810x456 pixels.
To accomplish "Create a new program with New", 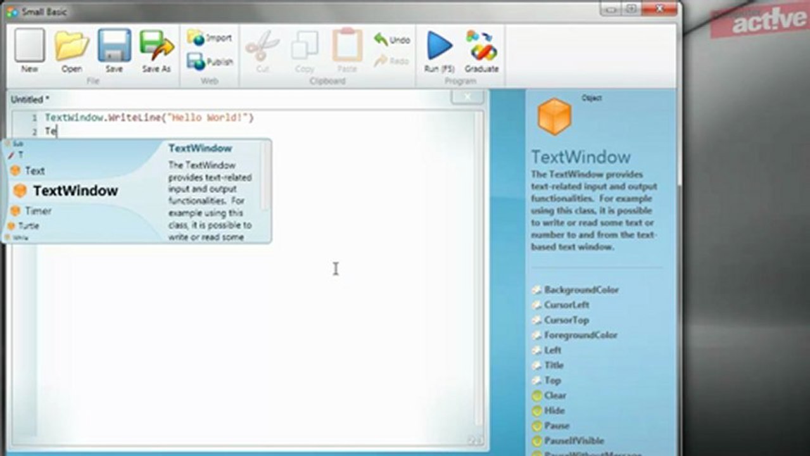I will pyautogui.click(x=29, y=51).
